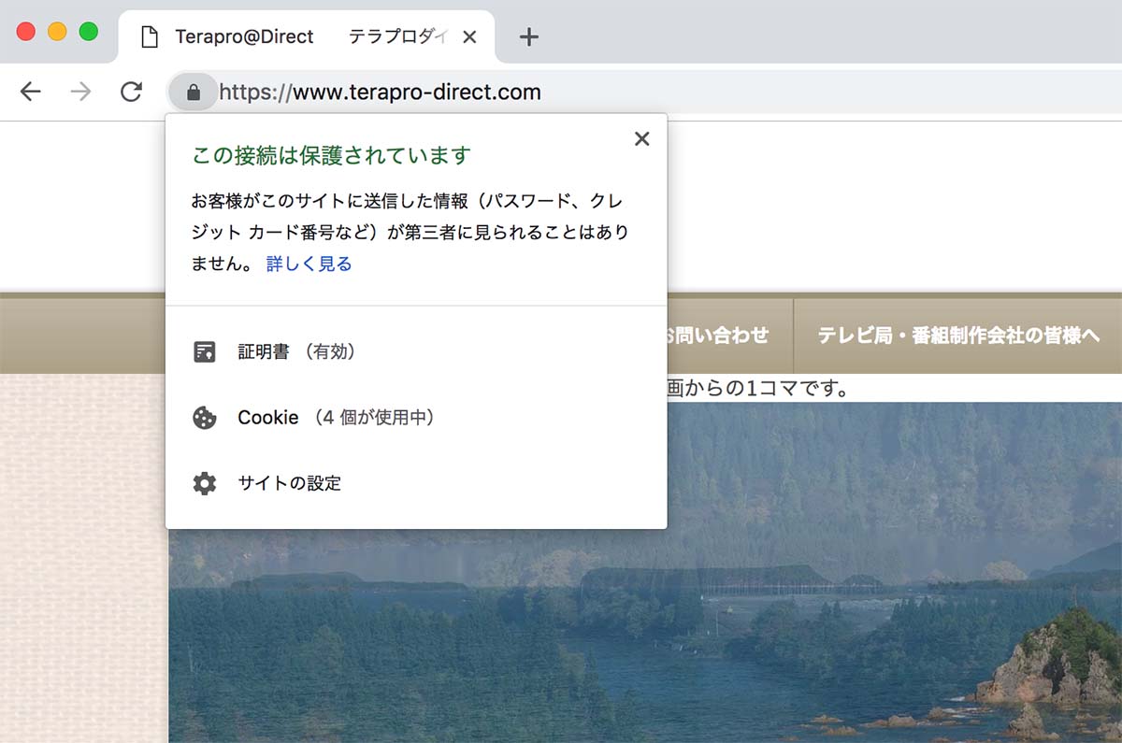
Task: Open the お問い合わせ navigation item
Action: (x=718, y=336)
